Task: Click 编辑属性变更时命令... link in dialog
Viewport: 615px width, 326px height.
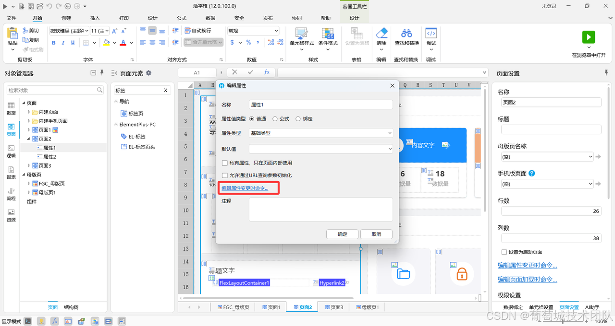Action: tap(245, 188)
